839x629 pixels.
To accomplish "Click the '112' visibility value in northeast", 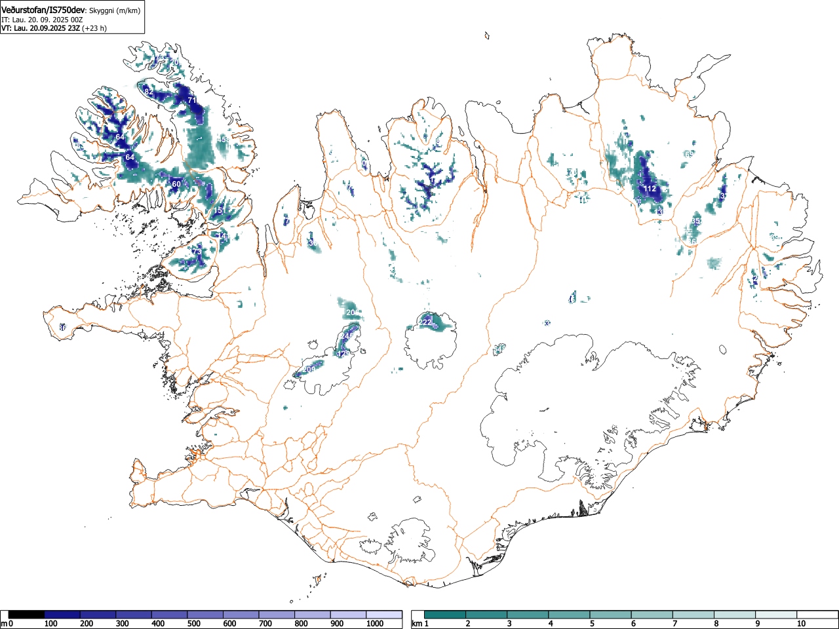I will point(650,189).
